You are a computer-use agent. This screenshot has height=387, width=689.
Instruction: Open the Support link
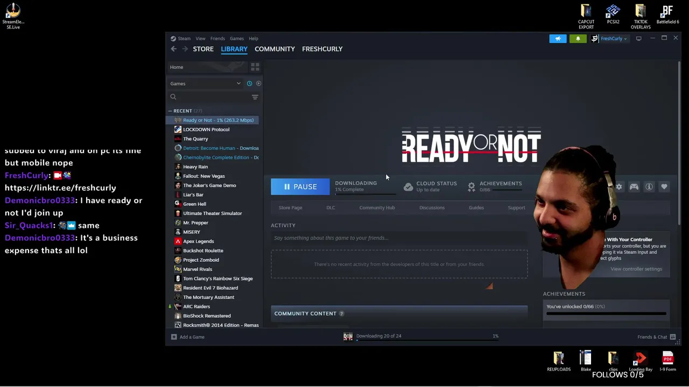point(516,207)
